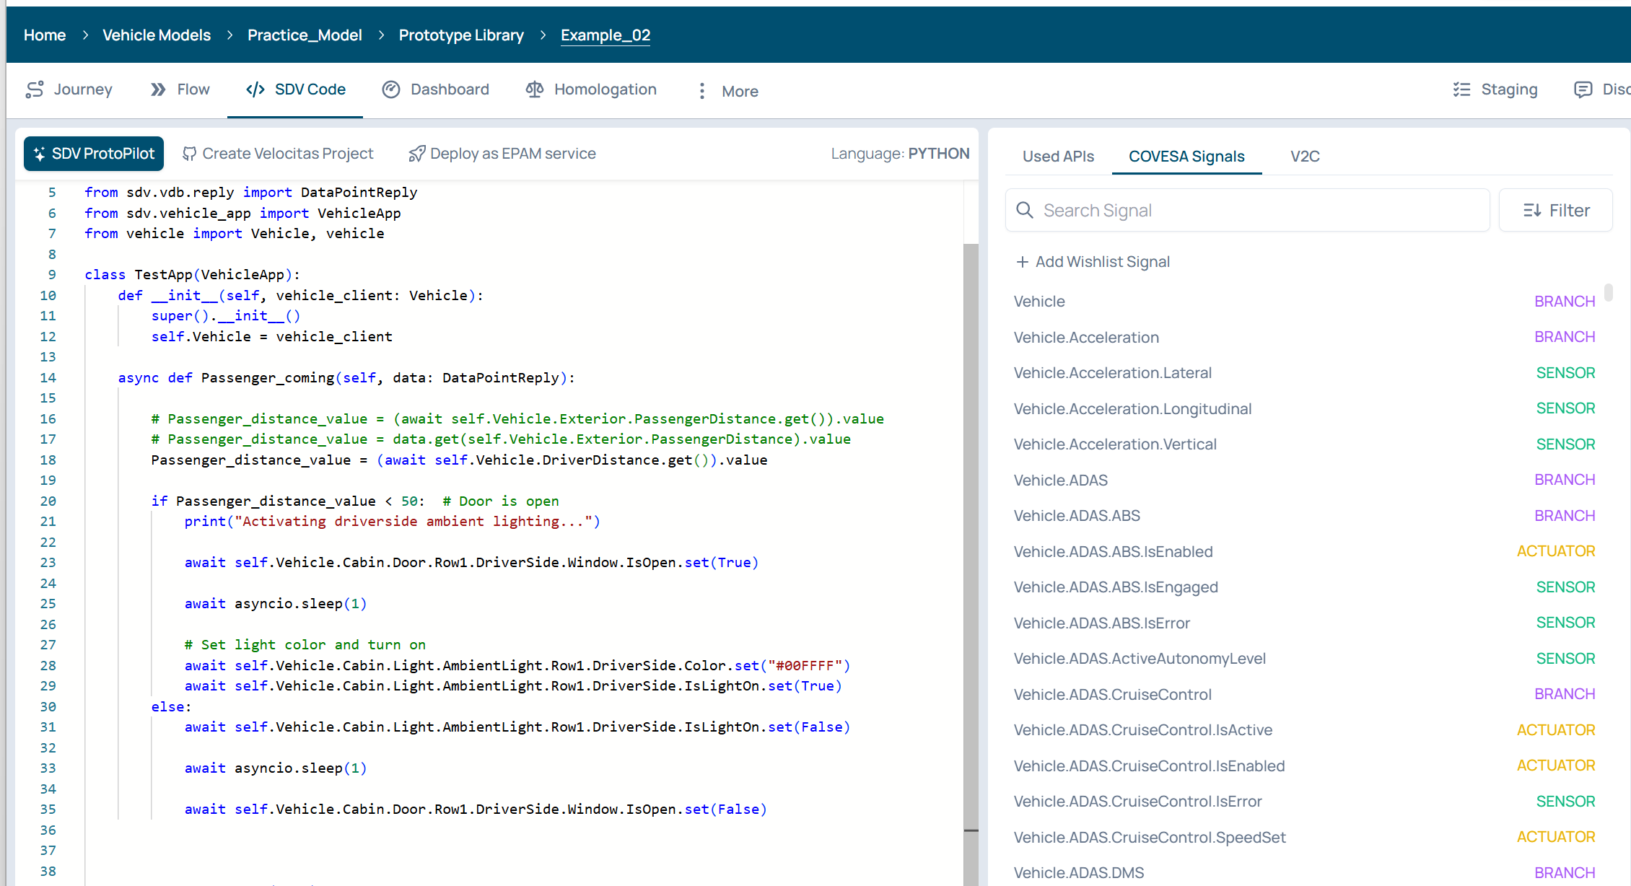Viewport: 1631px width, 886px height.
Task: Open the signal Filter options
Action: click(x=1555, y=210)
